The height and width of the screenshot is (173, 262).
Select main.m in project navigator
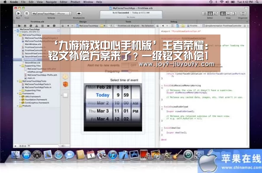pos(31,78)
